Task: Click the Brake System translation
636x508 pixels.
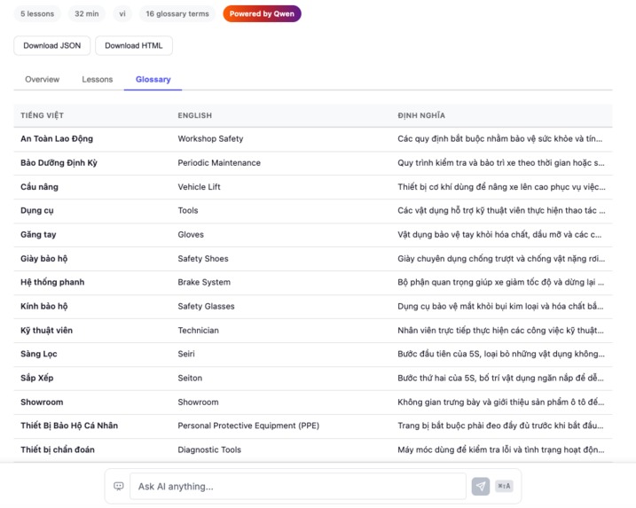Action: point(204,282)
